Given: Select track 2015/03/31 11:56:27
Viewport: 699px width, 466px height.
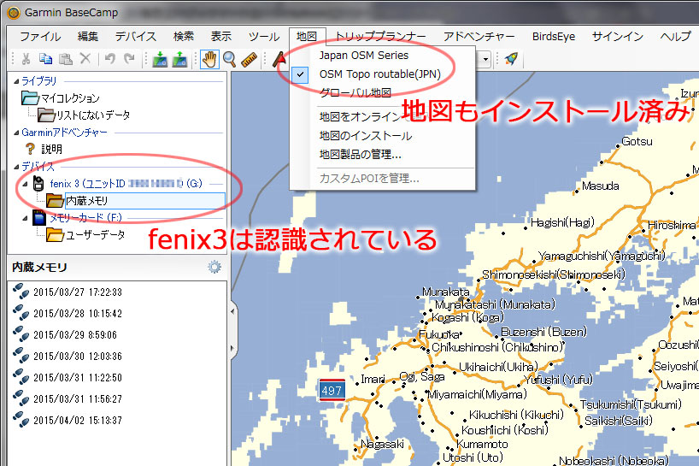Looking at the screenshot, I should [78, 399].
